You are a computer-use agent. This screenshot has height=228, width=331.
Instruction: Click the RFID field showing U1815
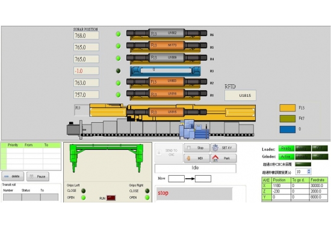click(x=241, y=96)
